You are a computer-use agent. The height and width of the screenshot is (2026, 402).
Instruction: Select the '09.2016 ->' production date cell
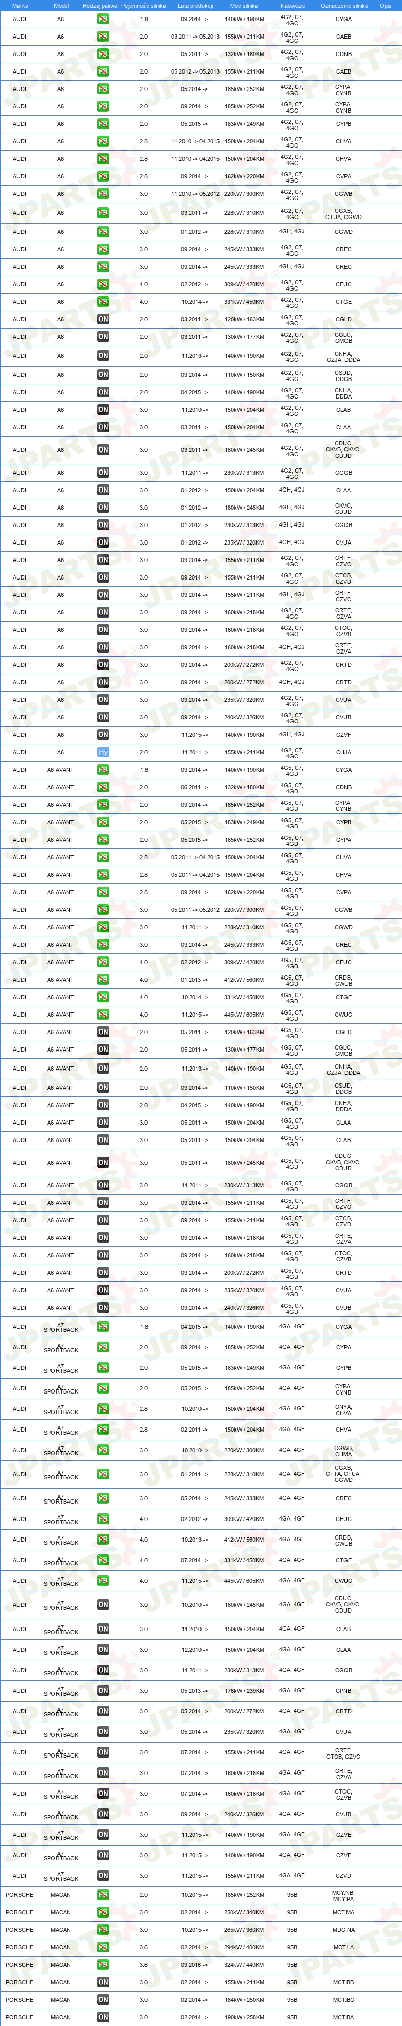pyautogui.click(x=195, y=1965)
